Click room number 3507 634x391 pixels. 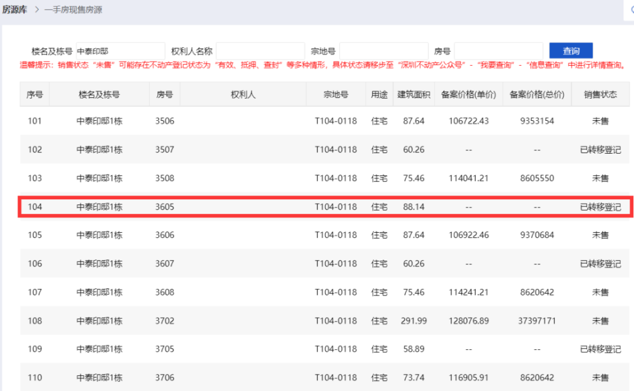point(165,150)
